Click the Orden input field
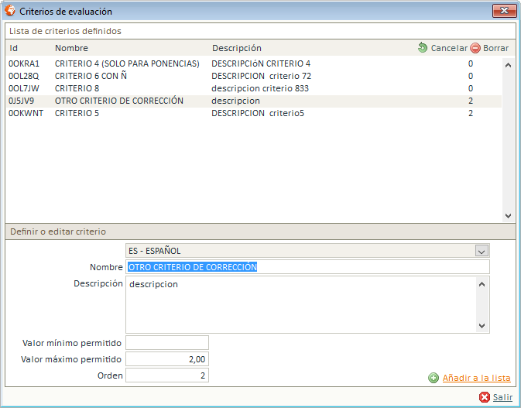521x408 pixels. [x=167, y=375]
